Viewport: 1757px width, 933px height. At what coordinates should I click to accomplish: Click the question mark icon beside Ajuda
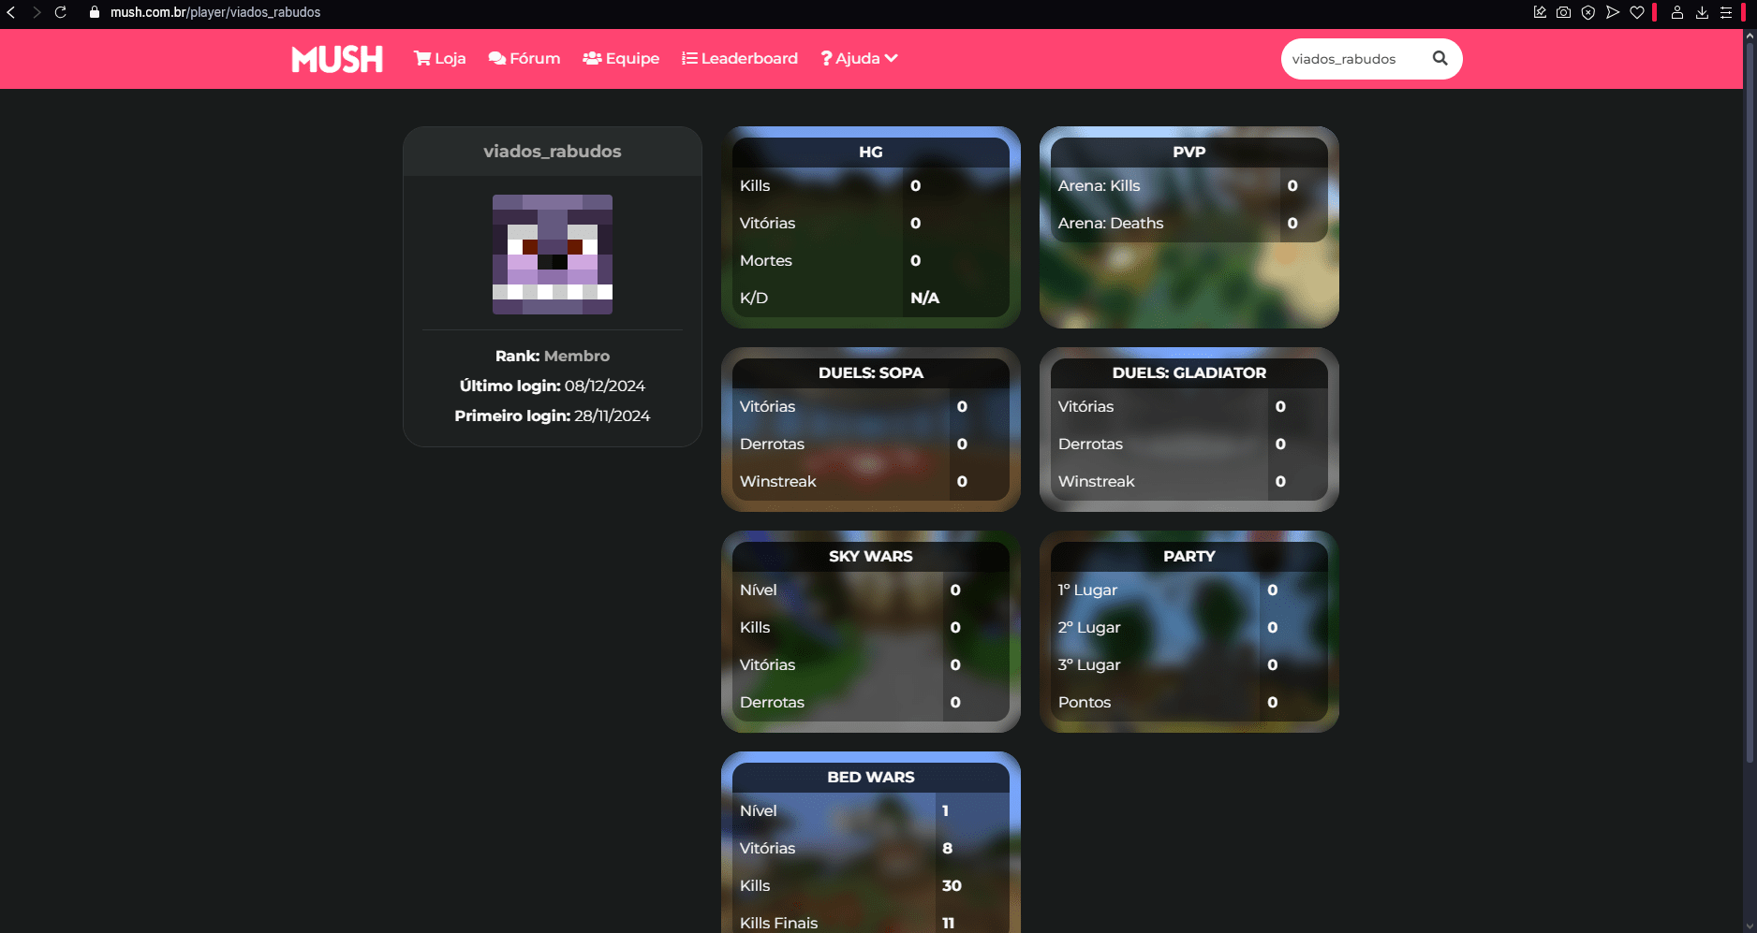click(826, 58)
